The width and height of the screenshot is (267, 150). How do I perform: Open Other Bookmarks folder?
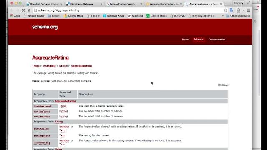tap(238, 16)
